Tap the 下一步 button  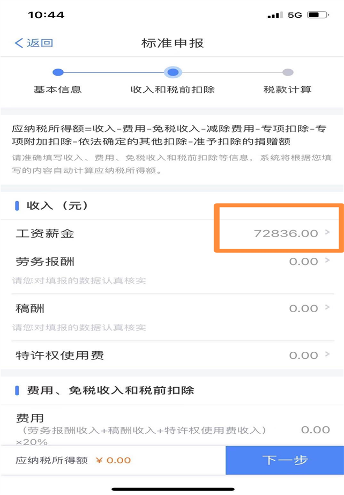point(285,460)
